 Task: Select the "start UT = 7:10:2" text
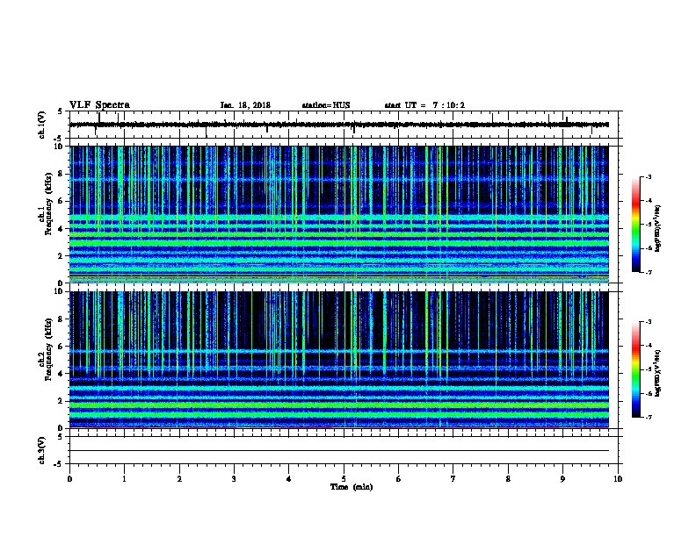(x=424, y=105)
